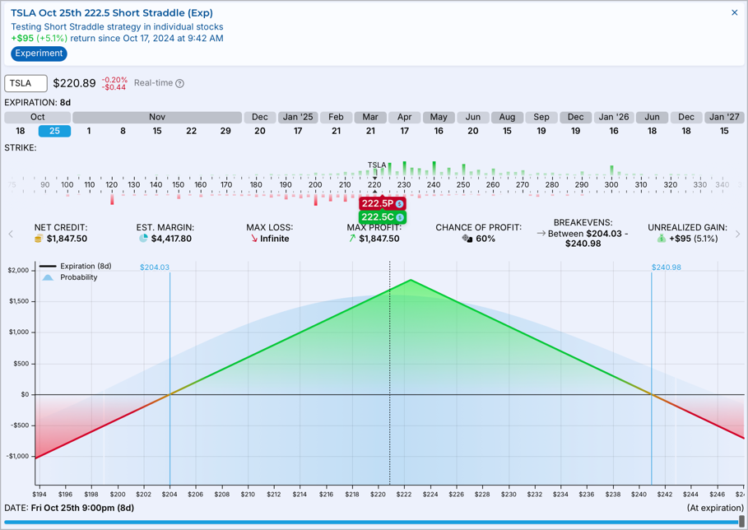Click the -0.20% price change text
Image resolution: width=748 pixels, height=530 pixels.
[115, 80]
